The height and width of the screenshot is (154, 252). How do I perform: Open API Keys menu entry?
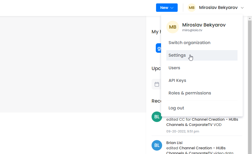click(202, 81)
